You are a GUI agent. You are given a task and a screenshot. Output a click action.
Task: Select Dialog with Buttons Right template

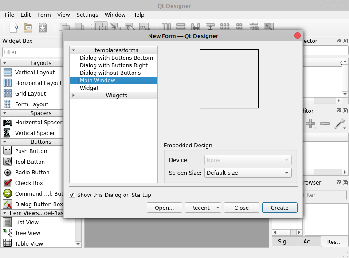point(114,65)
